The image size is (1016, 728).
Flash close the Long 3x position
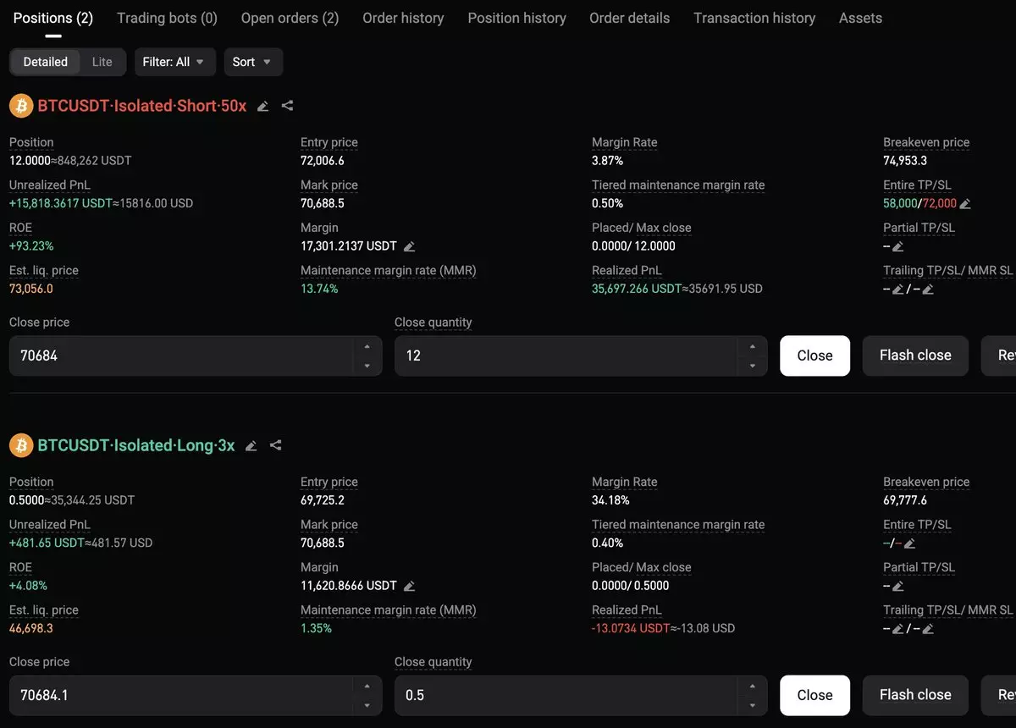(x=915, y=695)
